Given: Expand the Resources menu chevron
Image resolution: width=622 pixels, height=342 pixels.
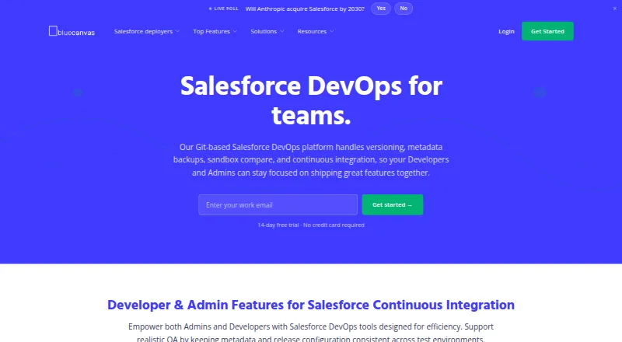Looking at the screenshot, I should 332,31.
